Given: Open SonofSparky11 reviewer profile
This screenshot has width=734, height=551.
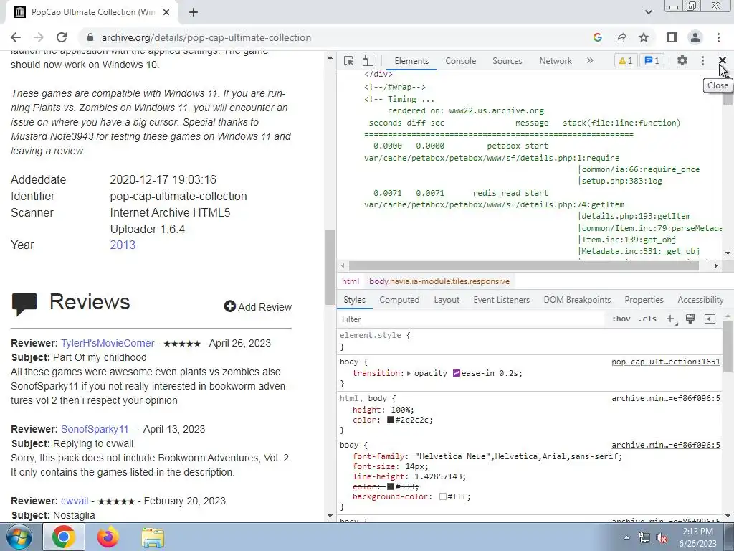Looking at the screenshot, I should pyautogui.click(x=95, y=429).
